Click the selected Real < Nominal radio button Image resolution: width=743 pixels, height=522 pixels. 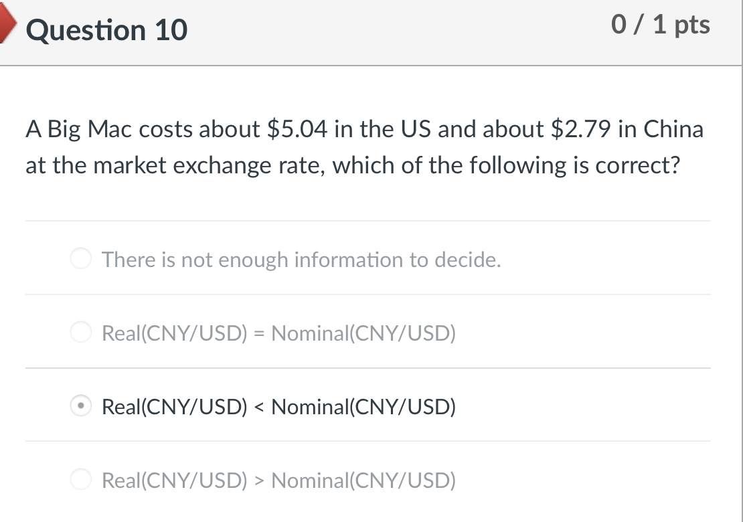click(81, 406)
